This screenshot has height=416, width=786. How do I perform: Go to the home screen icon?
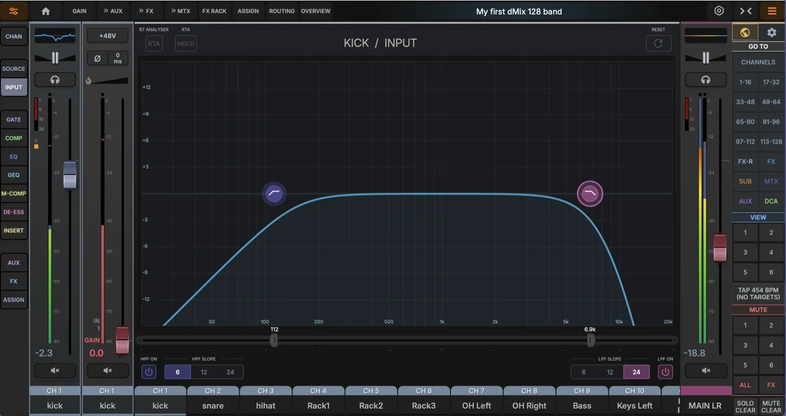pyautogui.click(x=46, y=11)
